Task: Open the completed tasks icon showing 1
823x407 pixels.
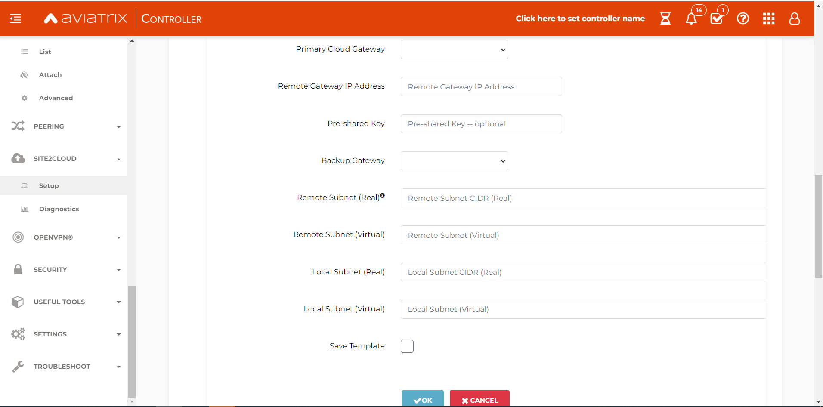Action: [x=716, y=18]
